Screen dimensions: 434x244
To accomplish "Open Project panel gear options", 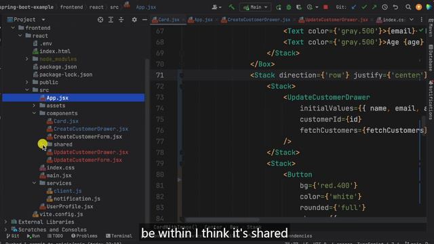I will point(134,20).
